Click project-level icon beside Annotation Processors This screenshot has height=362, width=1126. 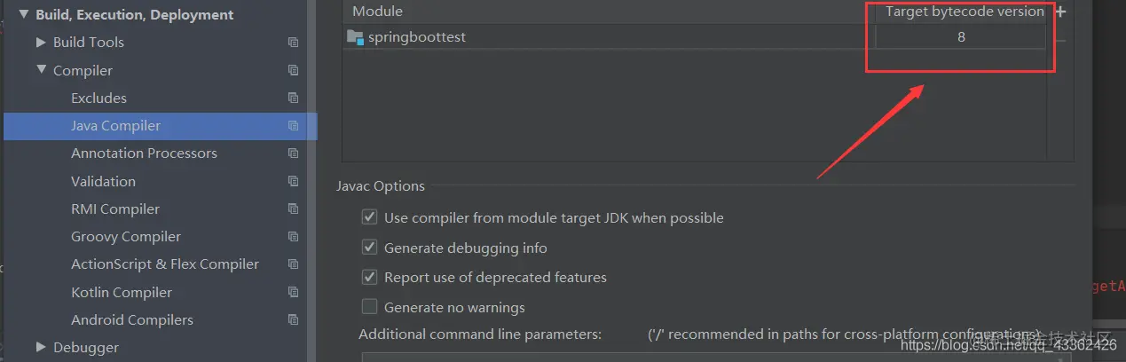293,153
